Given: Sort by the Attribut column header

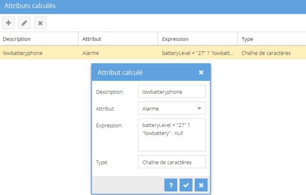Looking at the screenshot, I should click(x=118, y=39).
